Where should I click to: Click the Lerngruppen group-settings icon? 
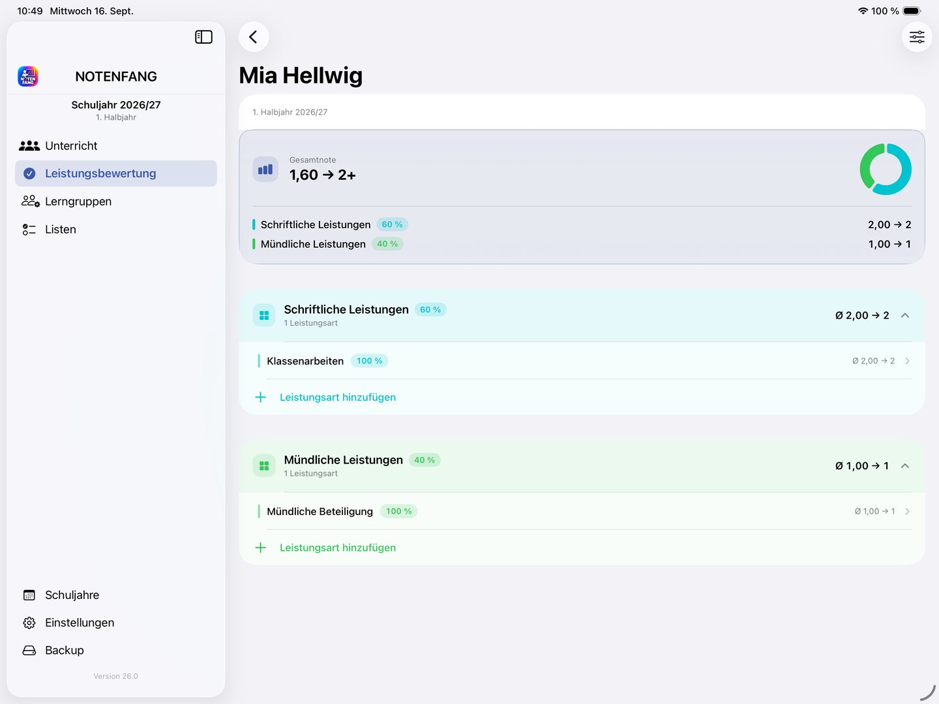[x=30, y=201]
